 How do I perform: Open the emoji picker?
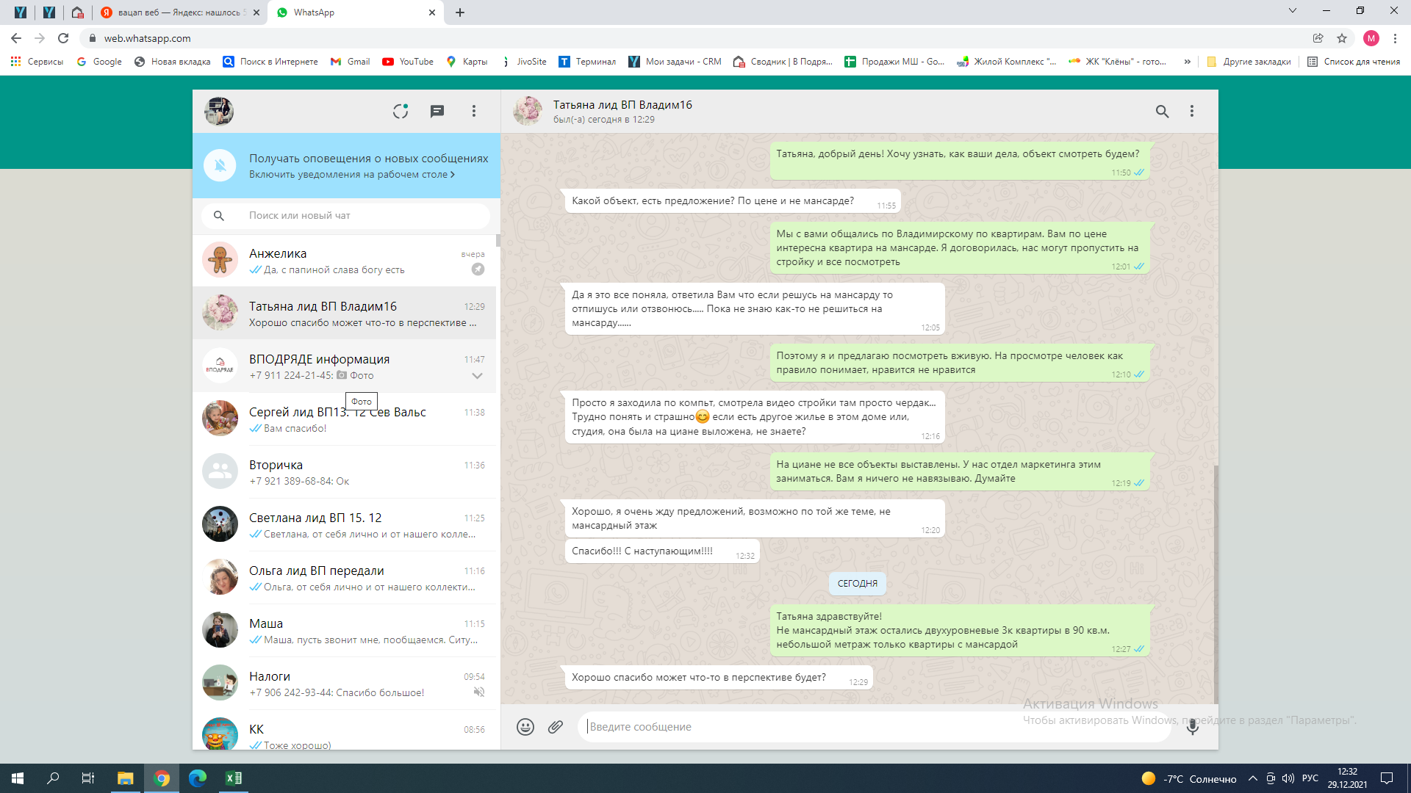click(525, 727)
